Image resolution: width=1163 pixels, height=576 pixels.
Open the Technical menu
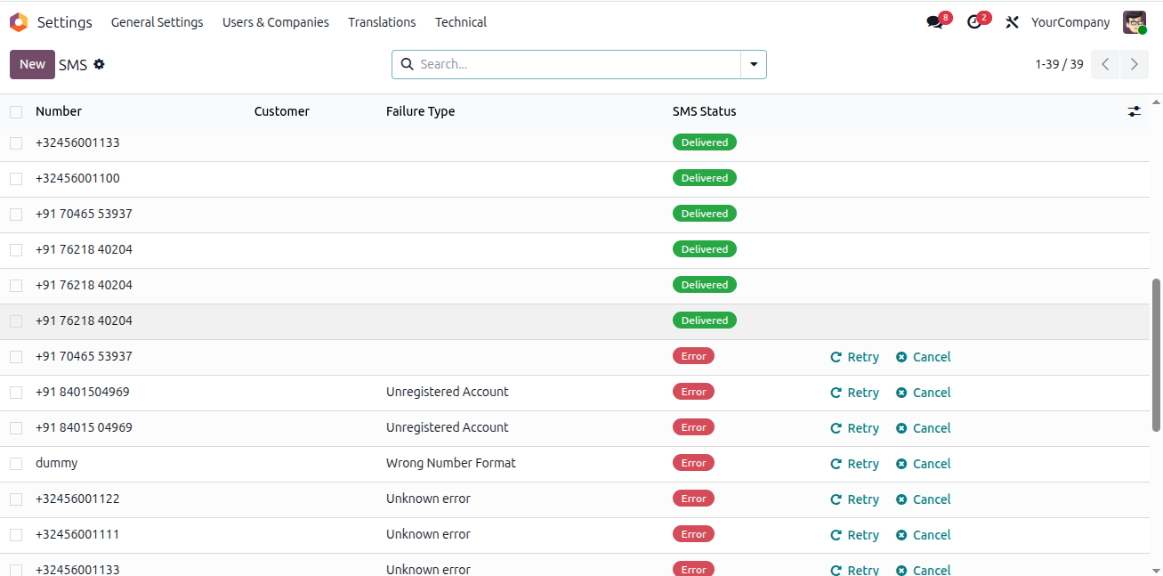(461, 22)
